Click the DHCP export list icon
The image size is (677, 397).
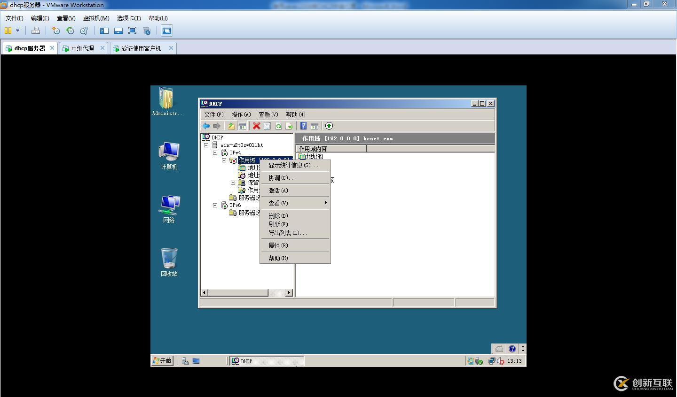click(289, 126)
